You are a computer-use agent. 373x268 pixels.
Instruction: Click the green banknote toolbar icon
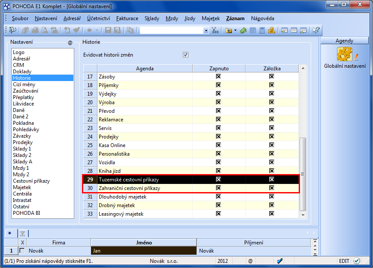(243, 30)
